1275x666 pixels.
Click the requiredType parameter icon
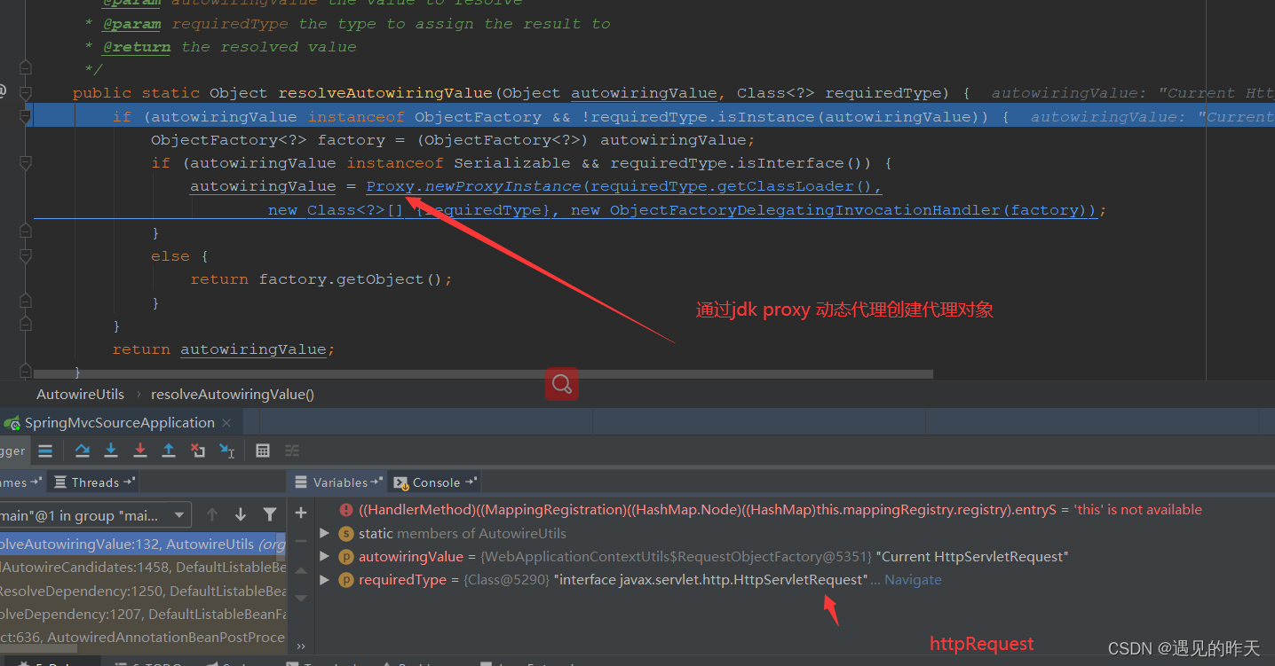click(x=346, y=580)
